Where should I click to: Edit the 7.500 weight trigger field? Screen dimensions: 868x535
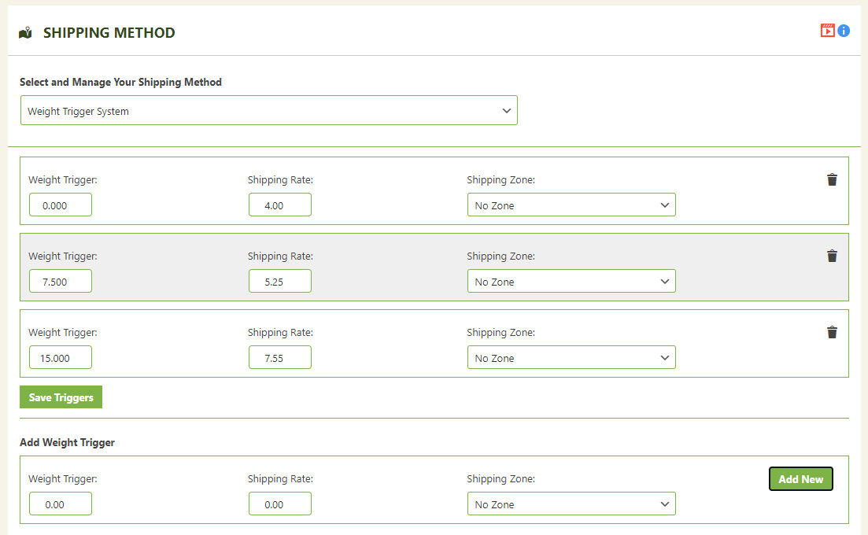61,282
